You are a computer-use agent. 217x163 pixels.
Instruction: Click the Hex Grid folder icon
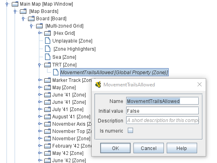click(47, 33)
